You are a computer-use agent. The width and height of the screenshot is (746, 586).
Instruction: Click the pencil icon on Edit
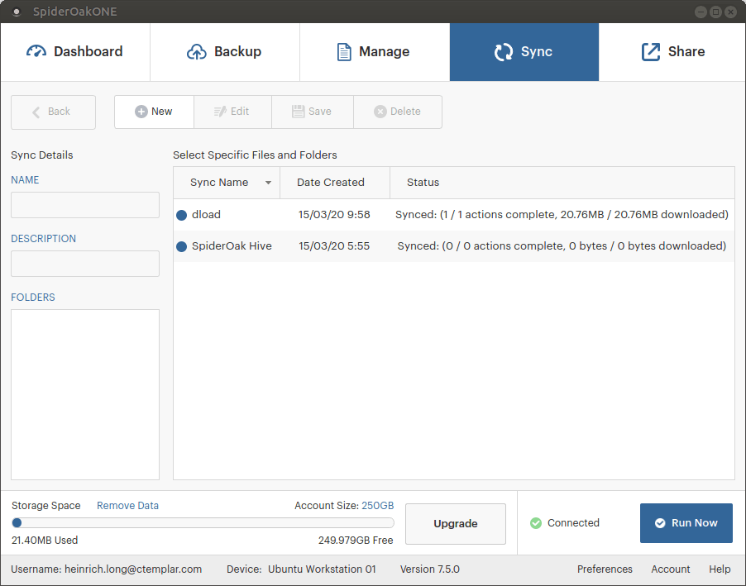(220, 112)
